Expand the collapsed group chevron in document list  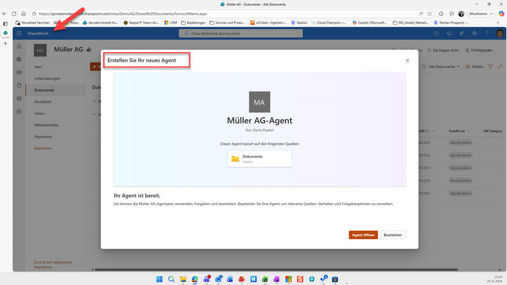[x=94, y=101]
